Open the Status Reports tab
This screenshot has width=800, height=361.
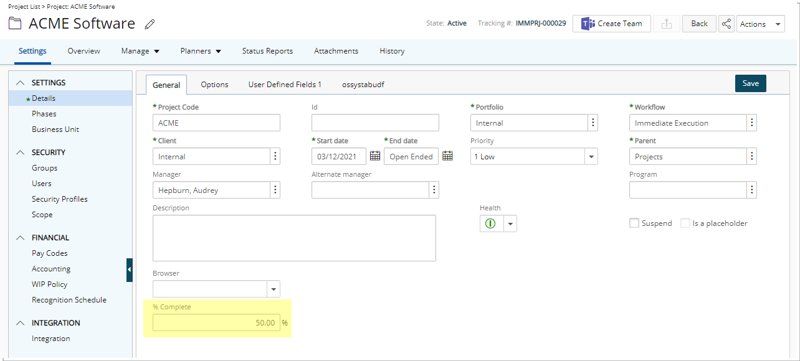pos(267,51)
